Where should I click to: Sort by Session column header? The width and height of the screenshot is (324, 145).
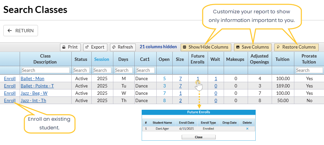coord(102,59)
